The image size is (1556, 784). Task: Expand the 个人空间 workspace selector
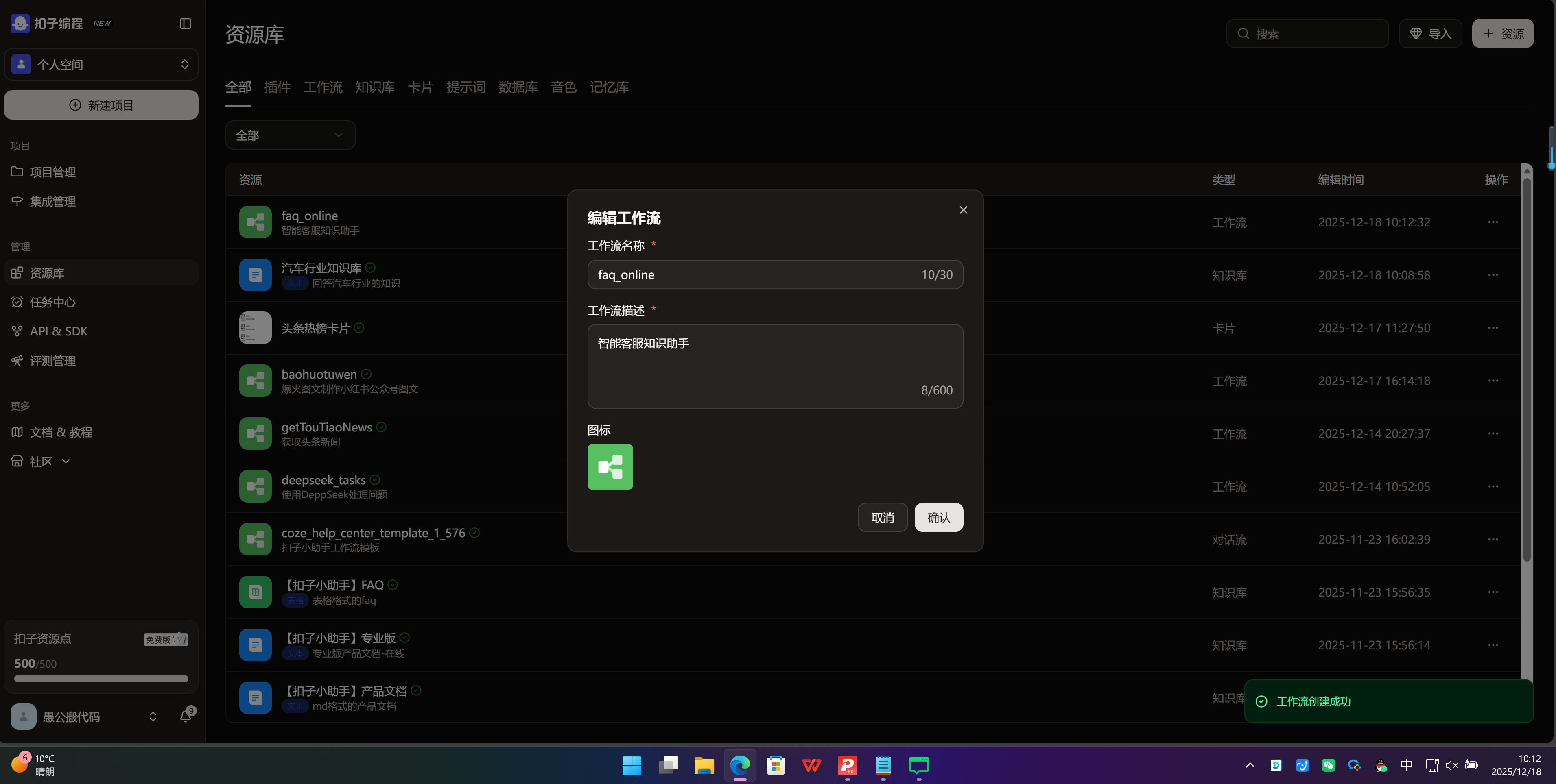[x=101, y=65]
